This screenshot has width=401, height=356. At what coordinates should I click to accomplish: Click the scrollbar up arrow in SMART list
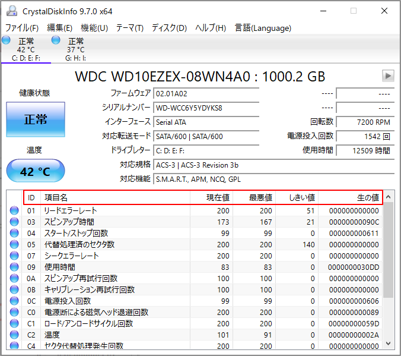(388, 197)
